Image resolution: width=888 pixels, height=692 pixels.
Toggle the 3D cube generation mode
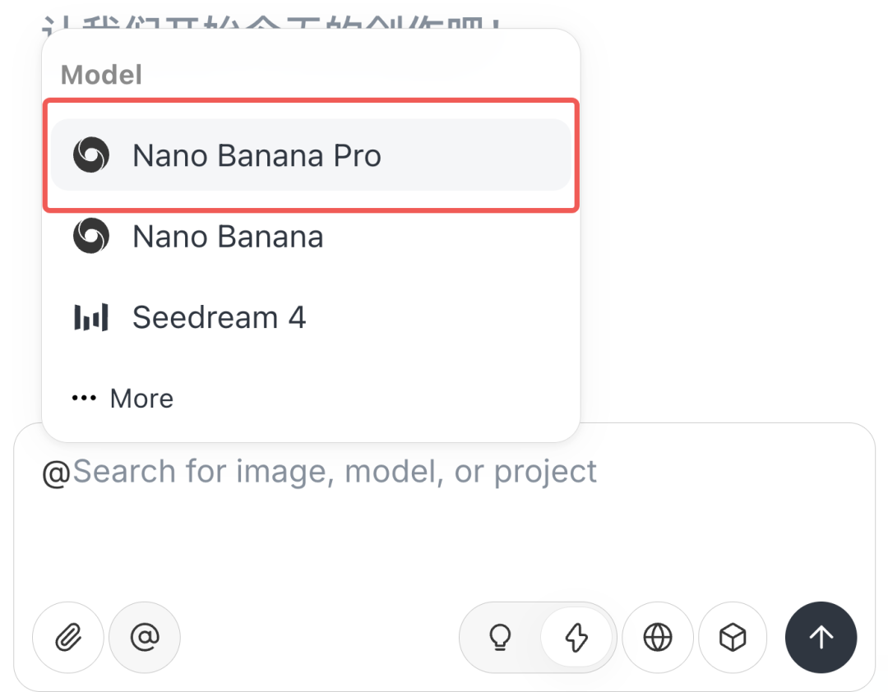click(x=733, y=638)
